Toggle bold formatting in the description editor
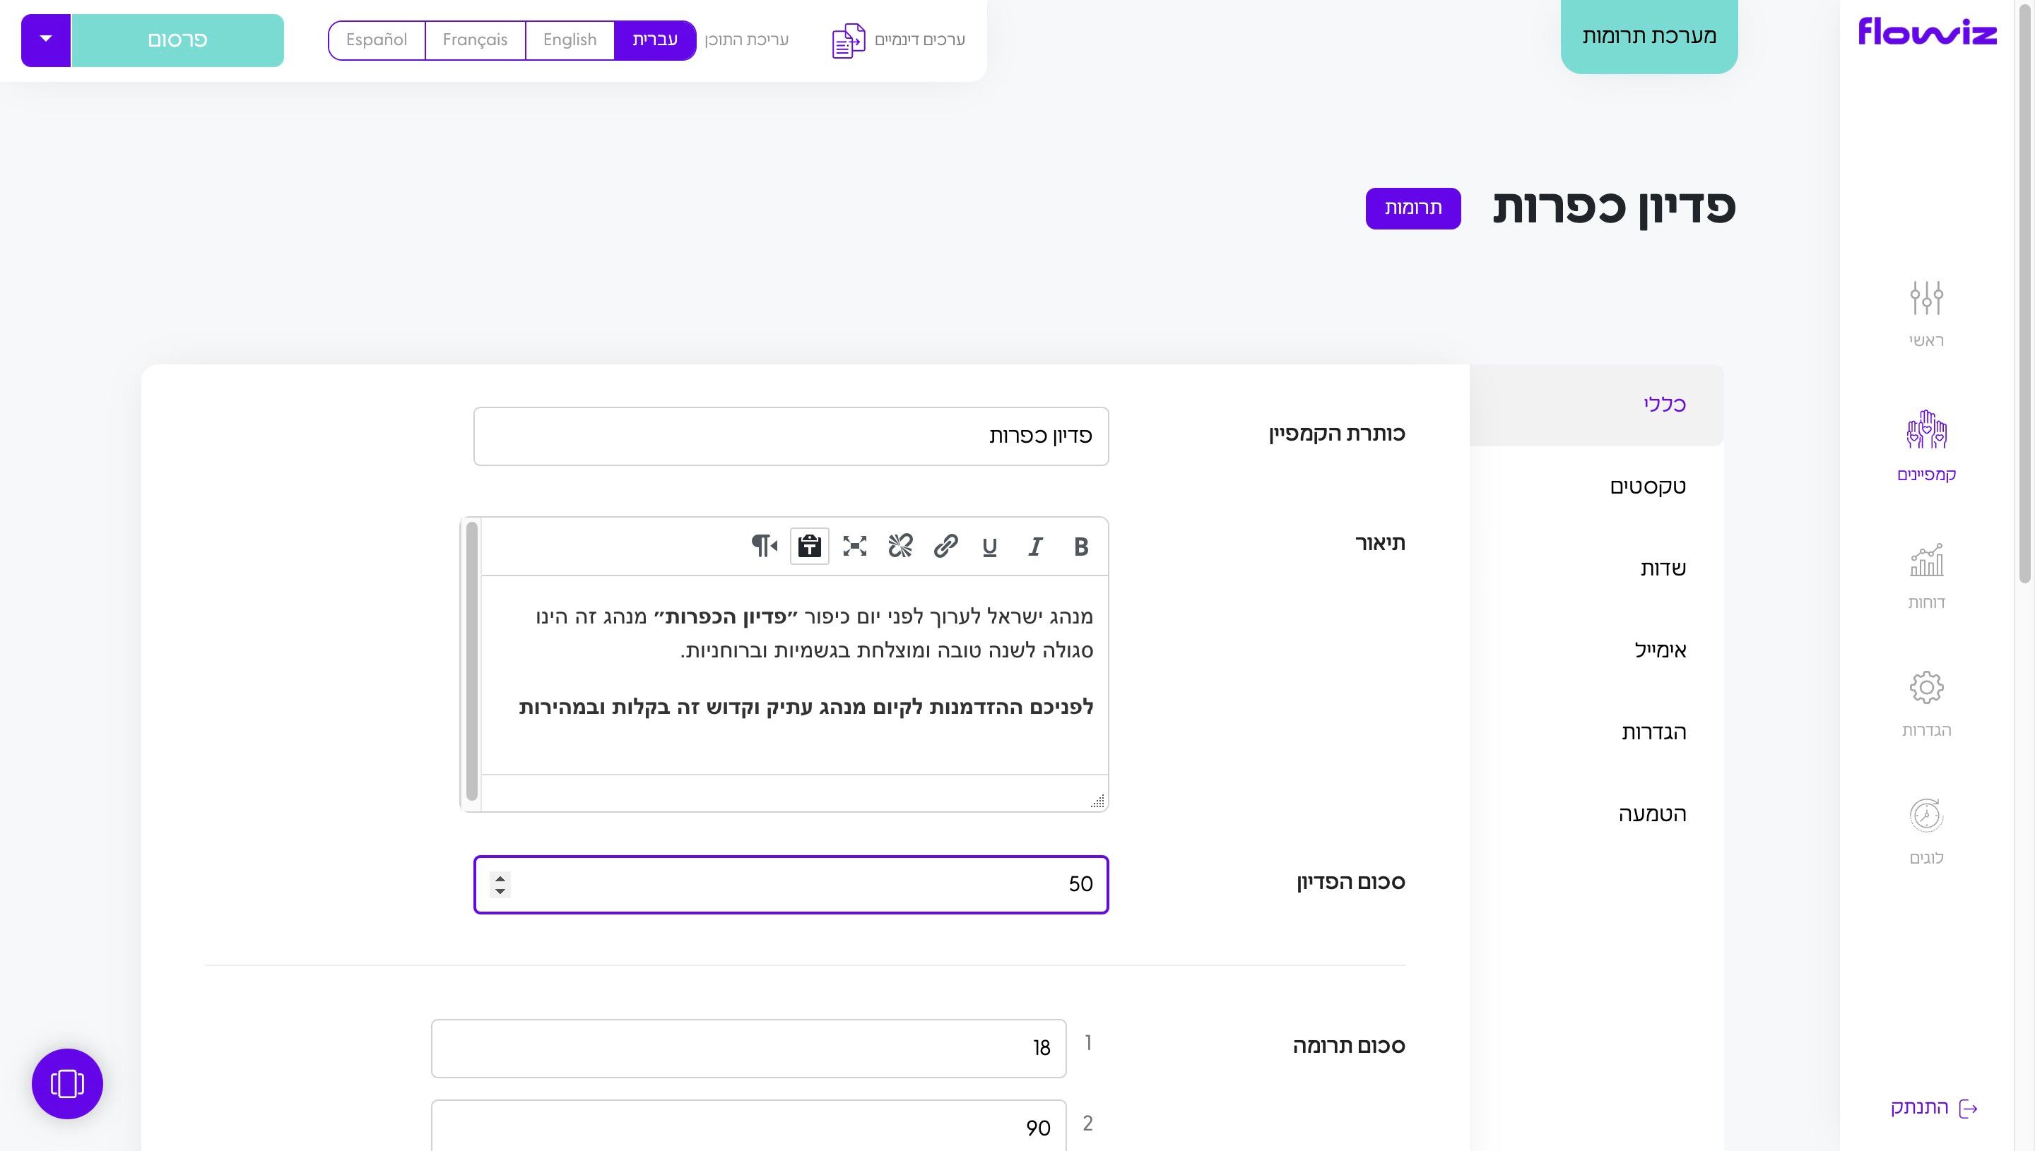 1080,545
